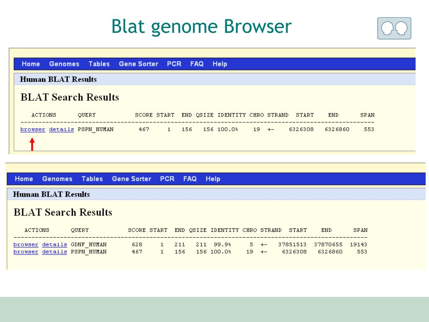The image size is (429, 322).
Task: Select the GDNF_HUMAN query name
Action: click(89, 244)
